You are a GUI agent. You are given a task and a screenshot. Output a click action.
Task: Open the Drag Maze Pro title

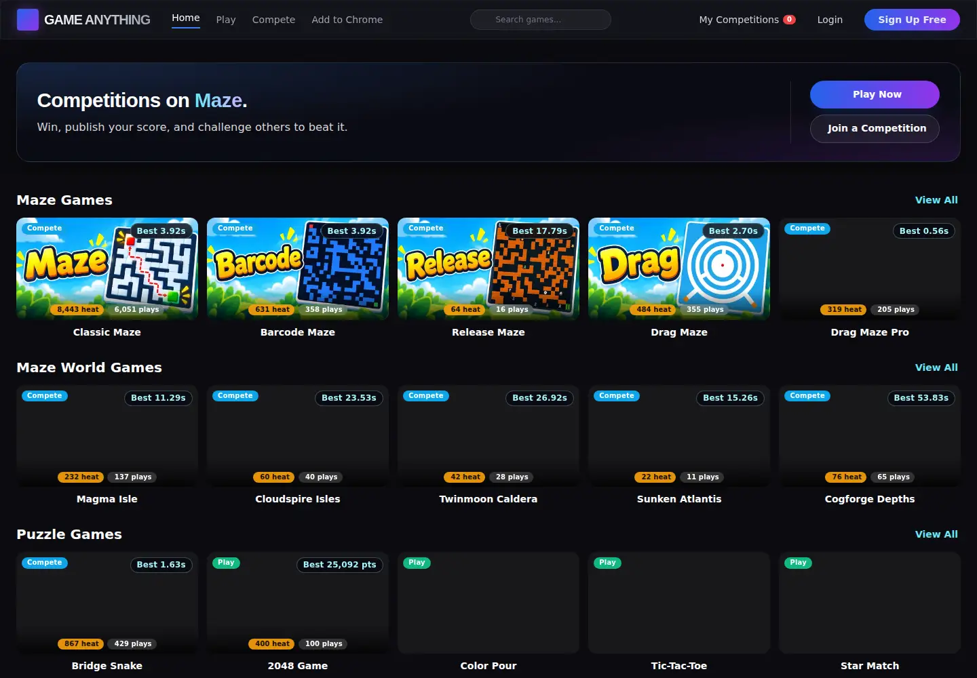click(870, 332)
